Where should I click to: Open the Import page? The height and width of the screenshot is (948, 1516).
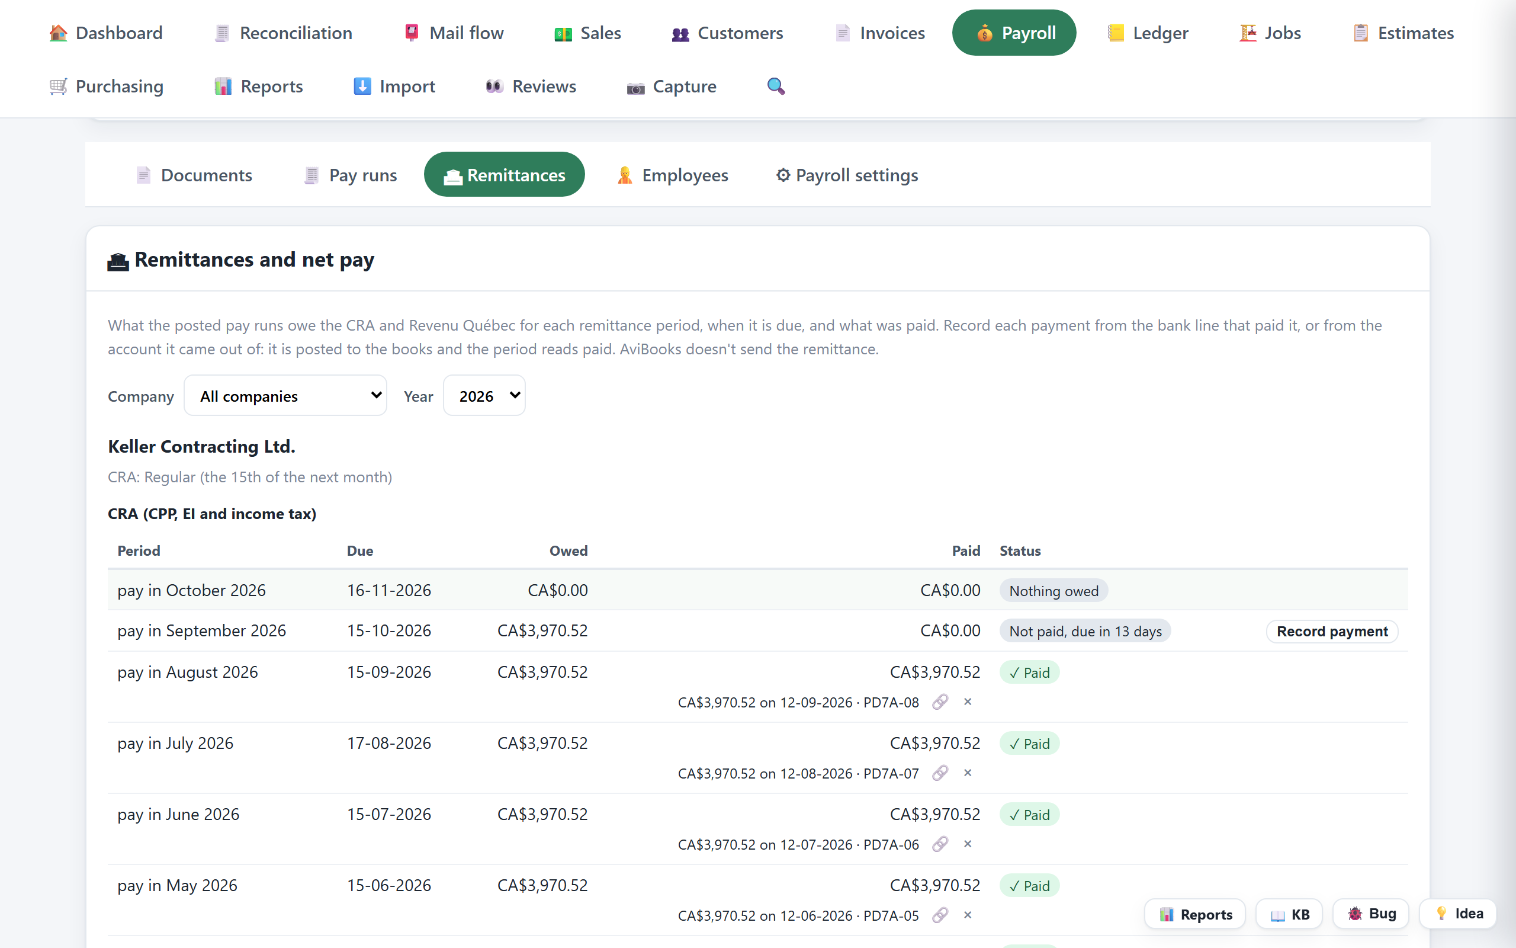pyautogui.click(x=394, y=86)
